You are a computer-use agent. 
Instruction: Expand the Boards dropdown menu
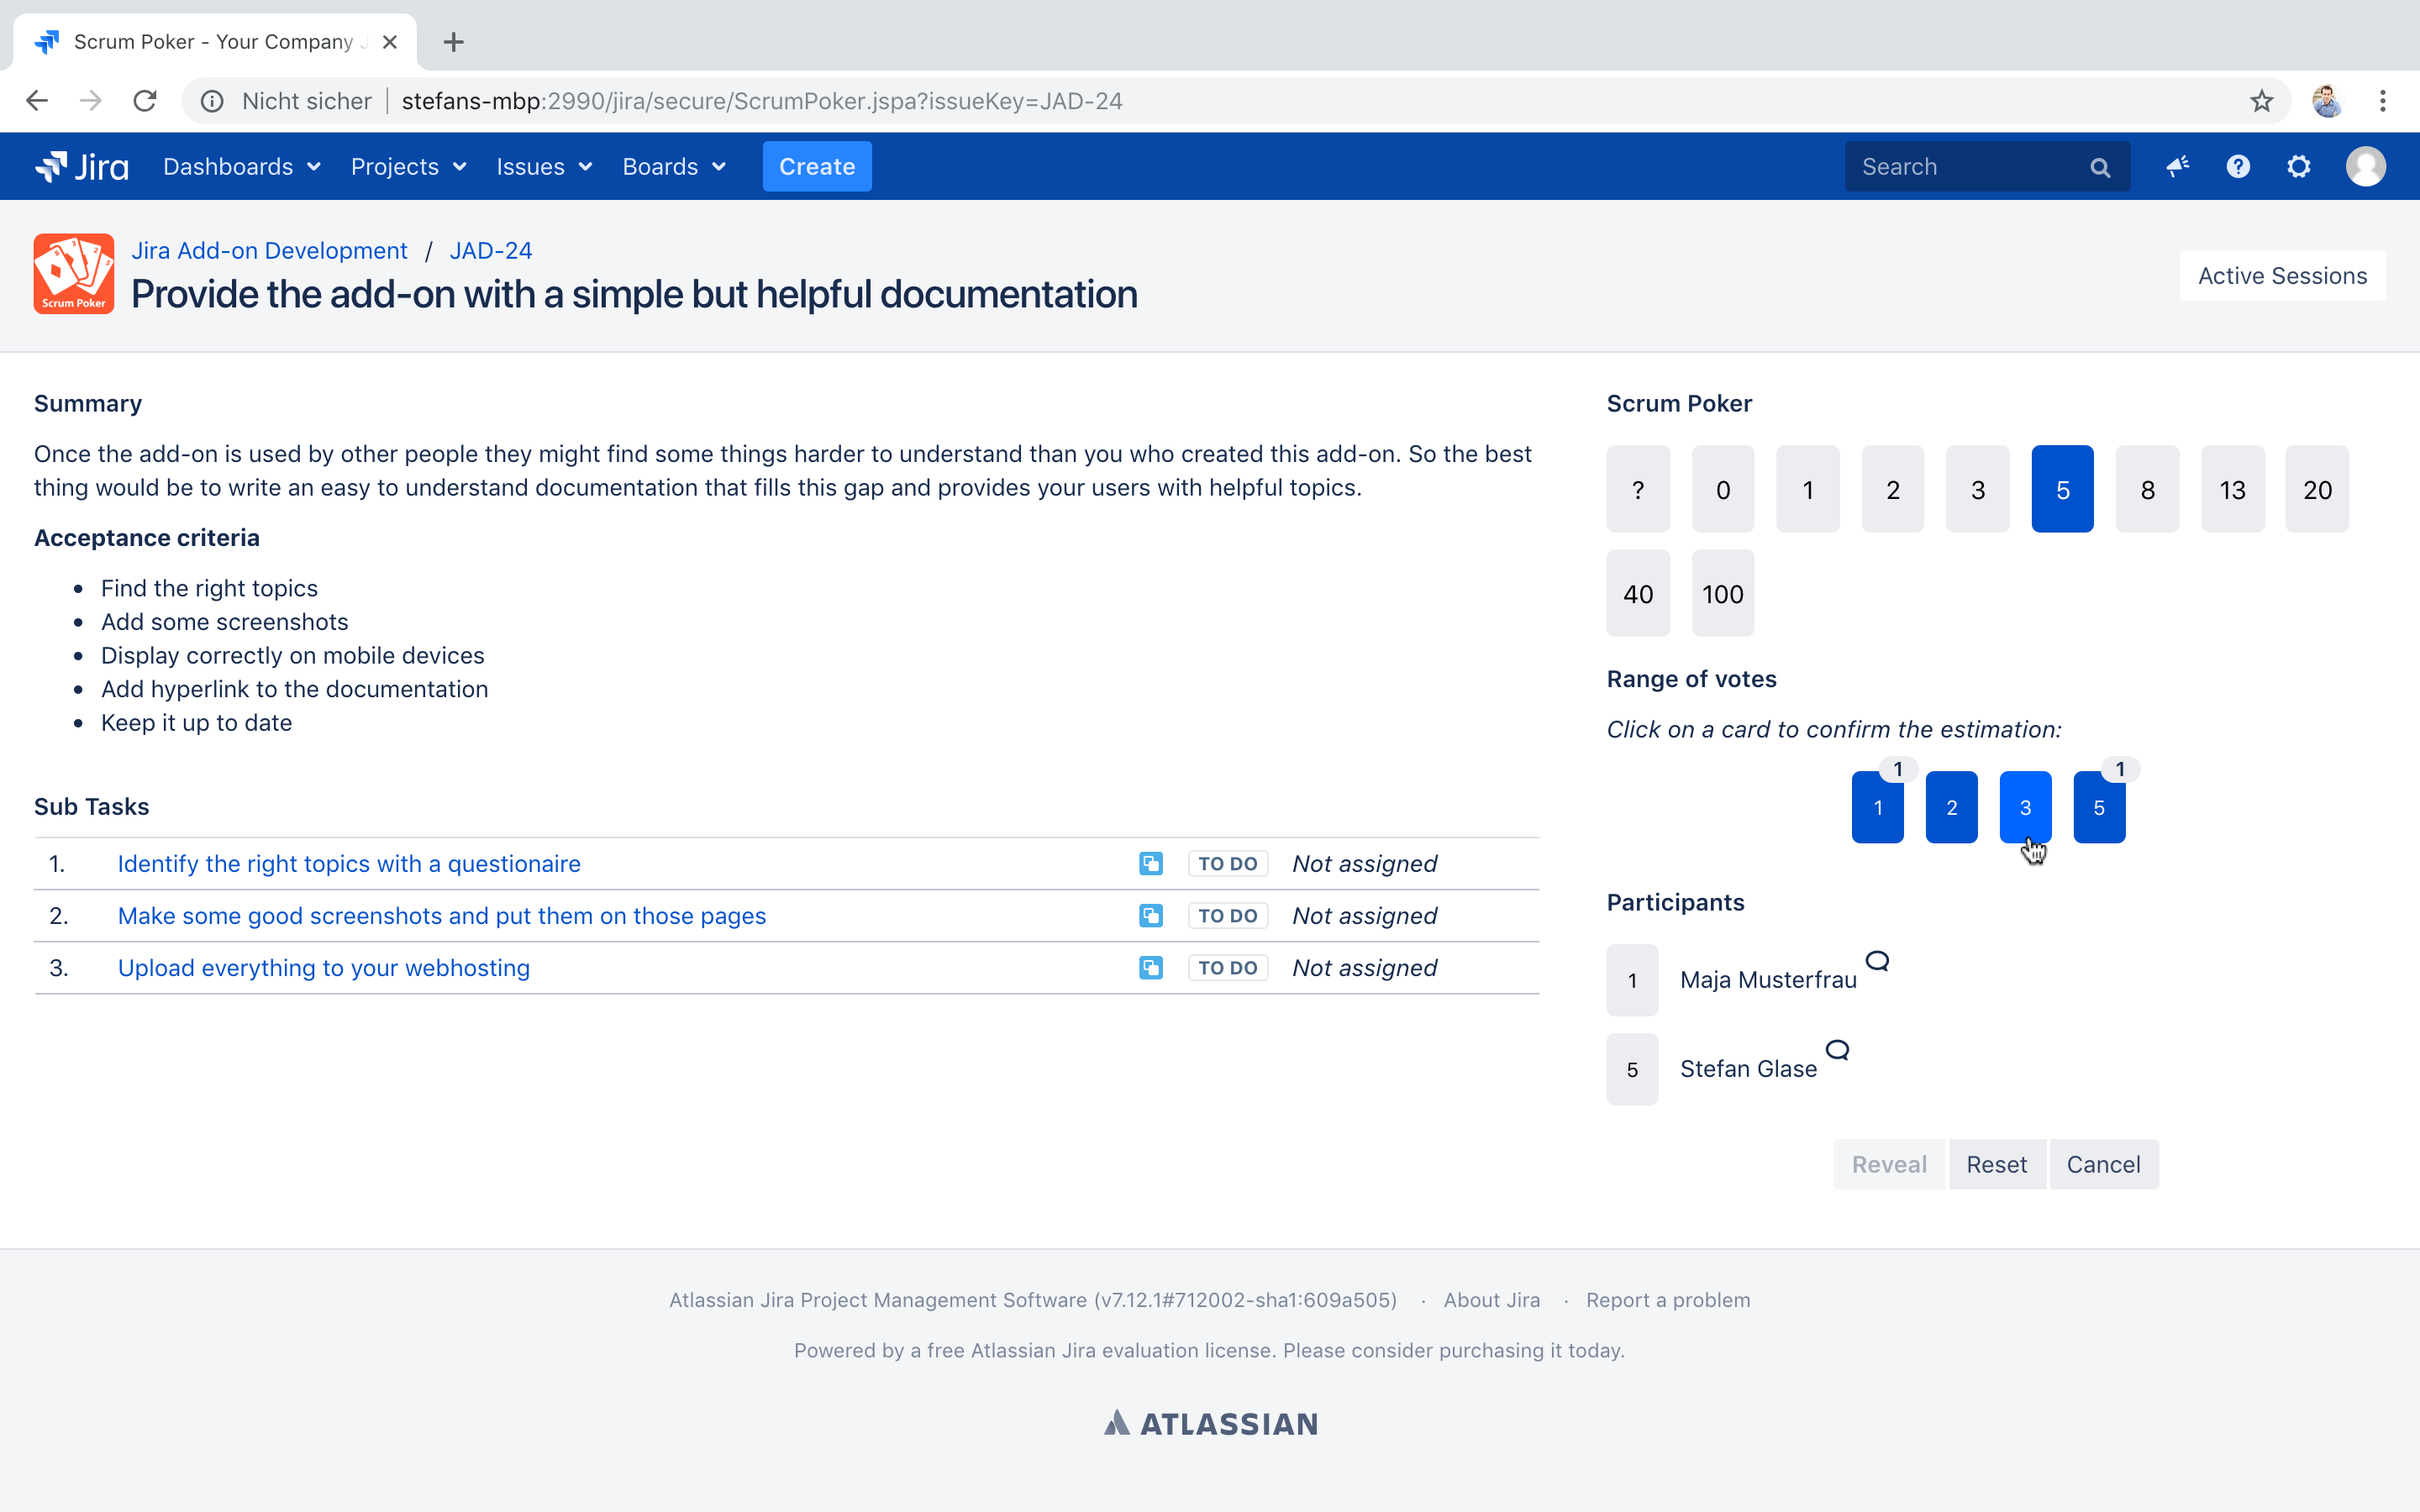pyautogui.click(x=674, y=167)
